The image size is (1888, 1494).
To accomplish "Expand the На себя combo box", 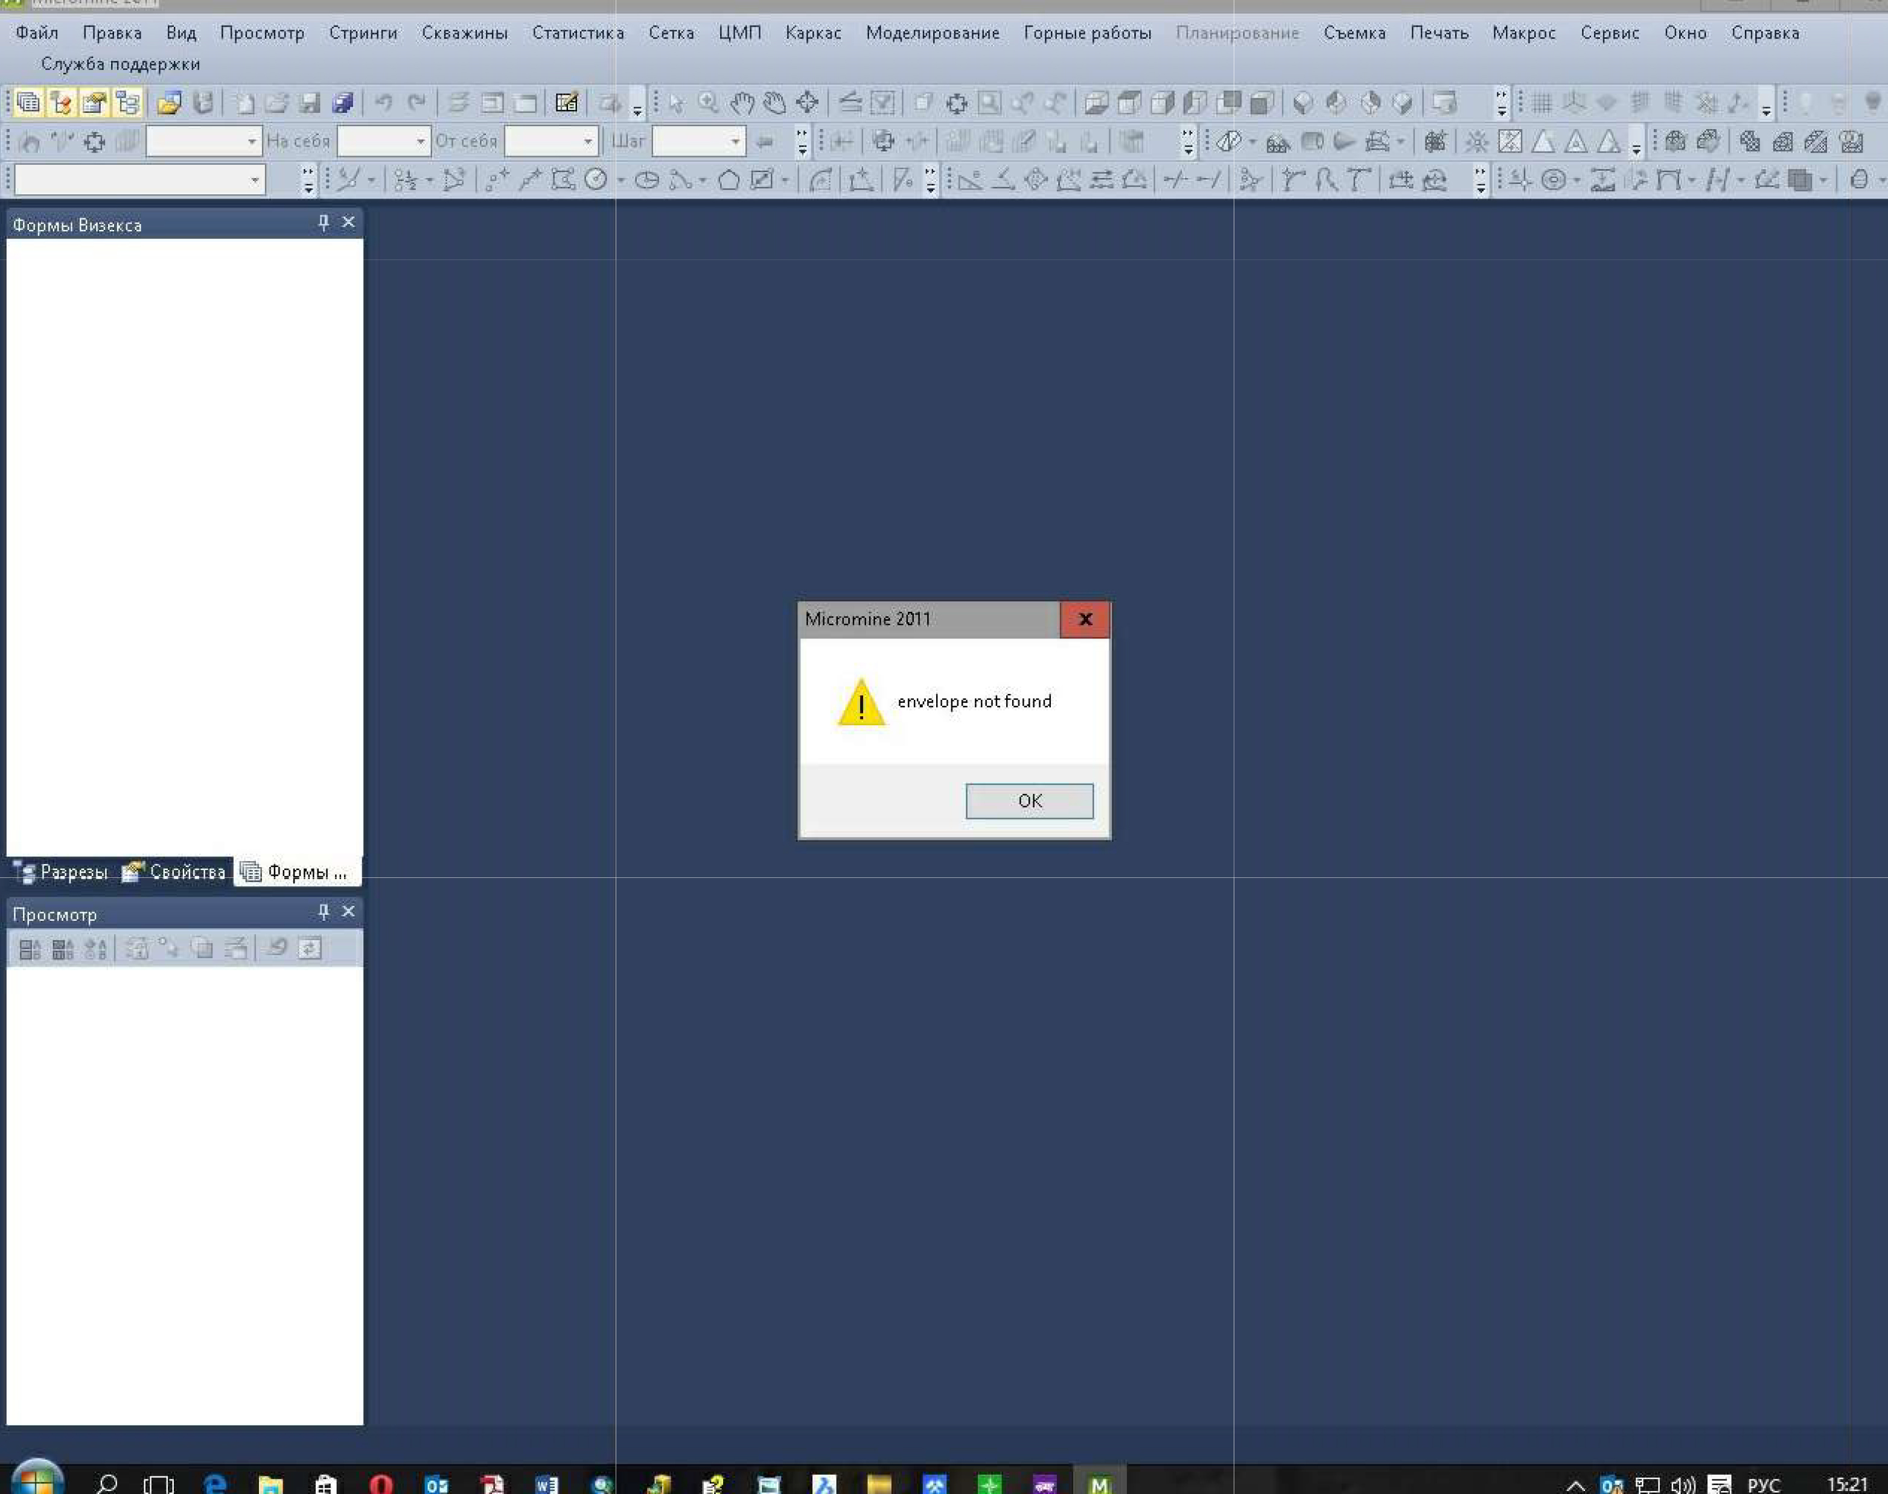I will (420, 141).
